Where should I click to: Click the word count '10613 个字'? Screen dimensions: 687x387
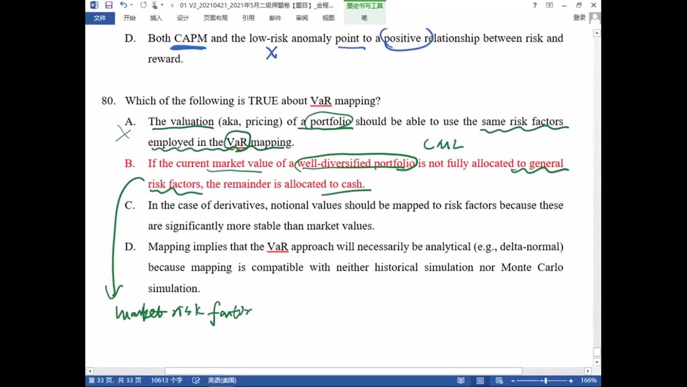(166, 380)
